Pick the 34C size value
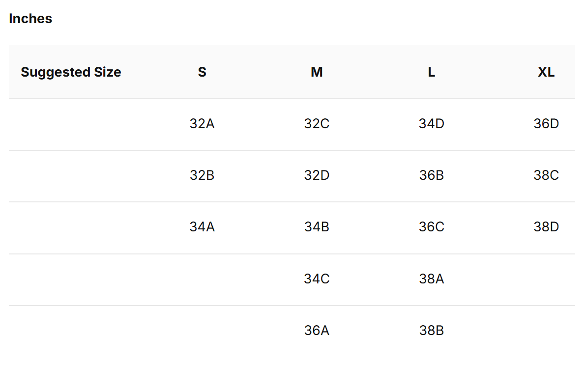 pyautogui.click(x=317, y=279)
